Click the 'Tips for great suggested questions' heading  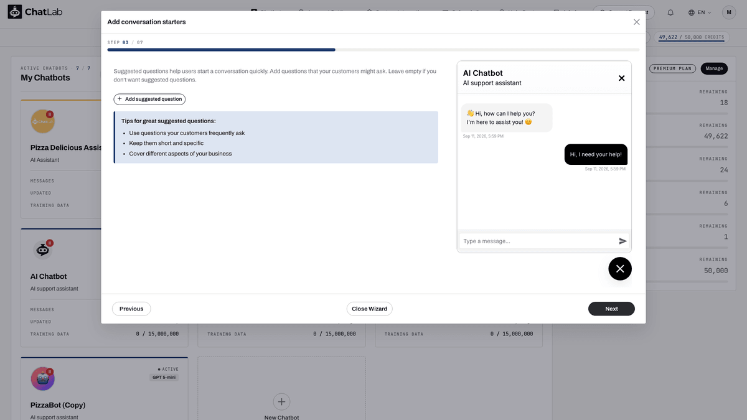coord(169,121)
